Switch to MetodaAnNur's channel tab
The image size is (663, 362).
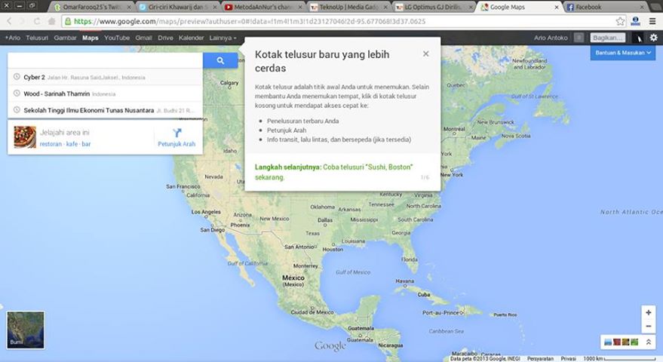point(263,8)
